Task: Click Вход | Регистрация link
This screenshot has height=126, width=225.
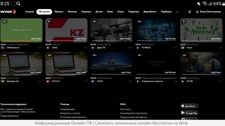Action: click(210, 12)
